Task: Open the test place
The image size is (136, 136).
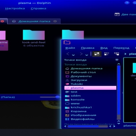Action: [90, 92]
